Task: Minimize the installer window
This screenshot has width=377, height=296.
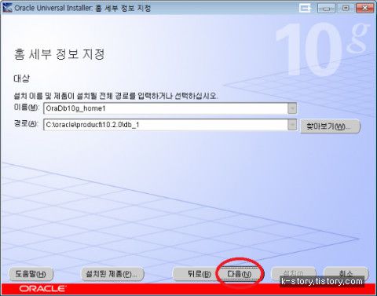Action: pyautogui.click(x=326, y=9)
